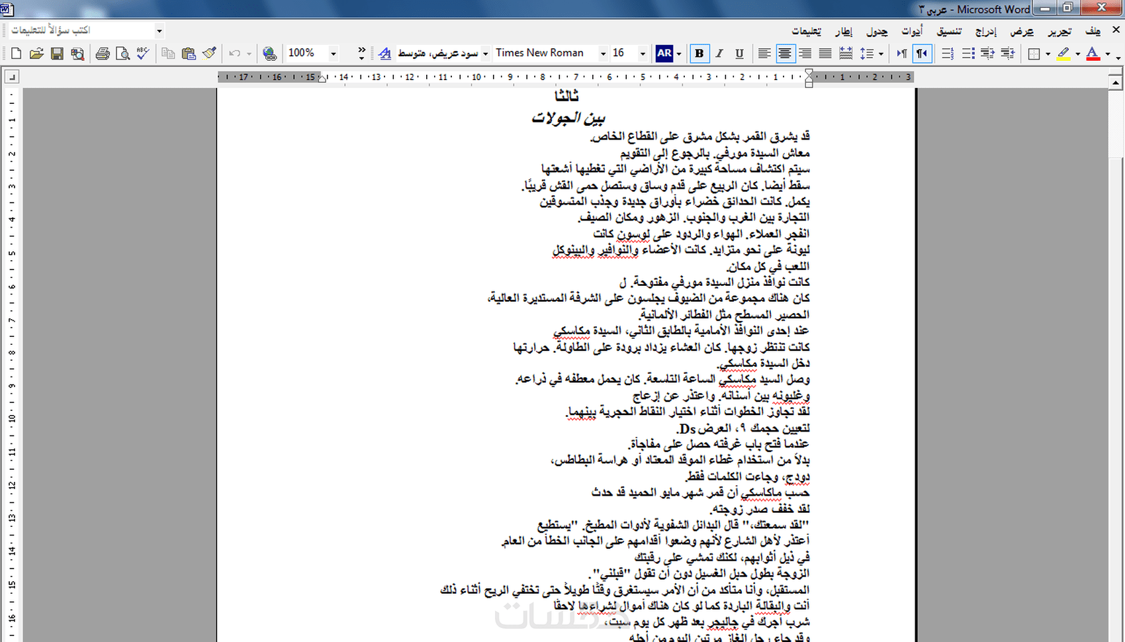
Task: Toggle center alignment
Action: 785,54
